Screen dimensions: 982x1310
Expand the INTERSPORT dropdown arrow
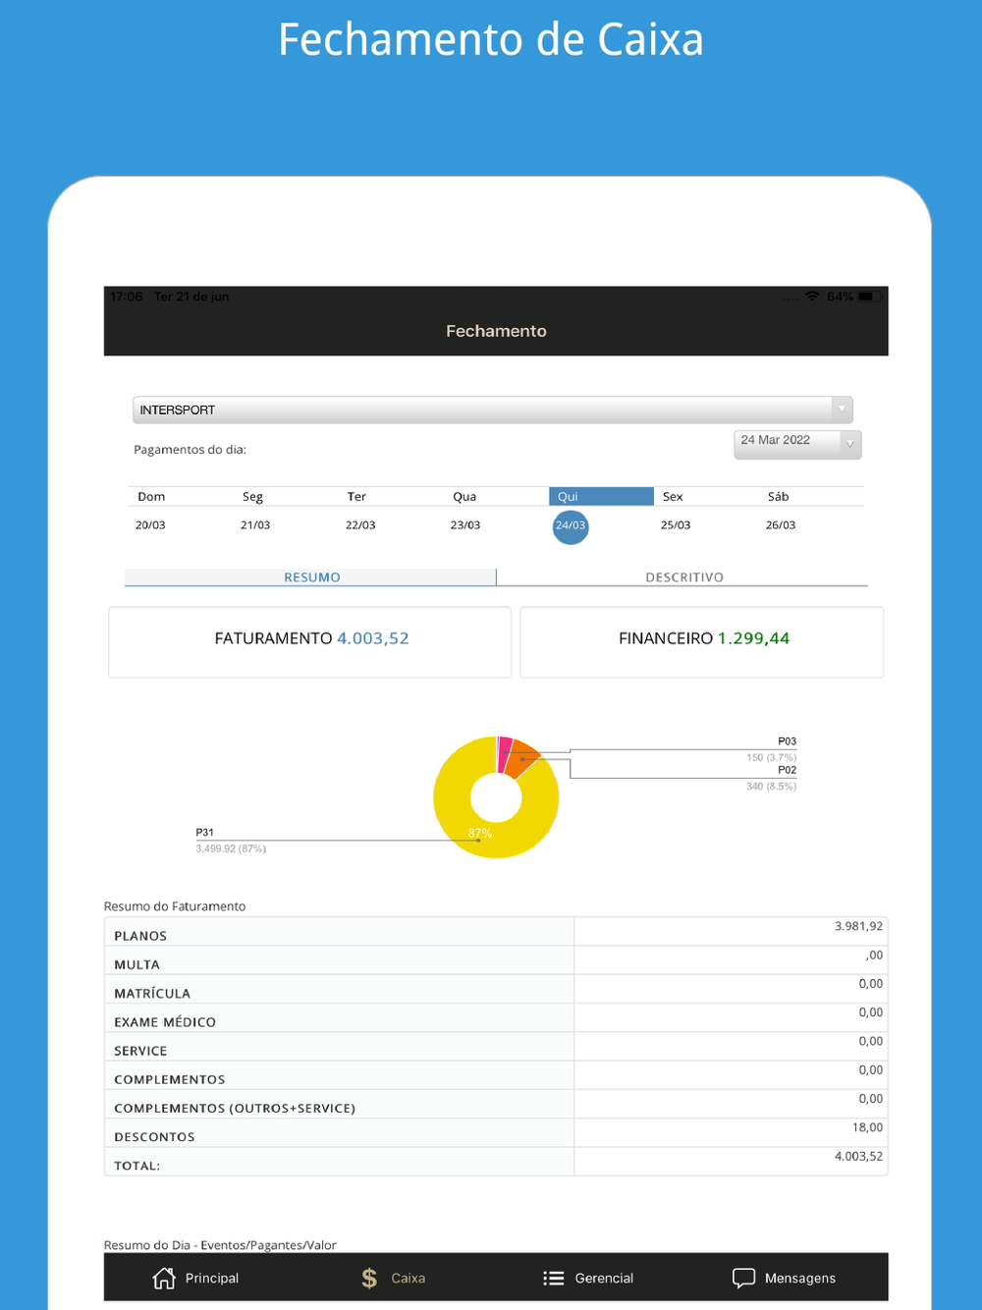[842, 409]
